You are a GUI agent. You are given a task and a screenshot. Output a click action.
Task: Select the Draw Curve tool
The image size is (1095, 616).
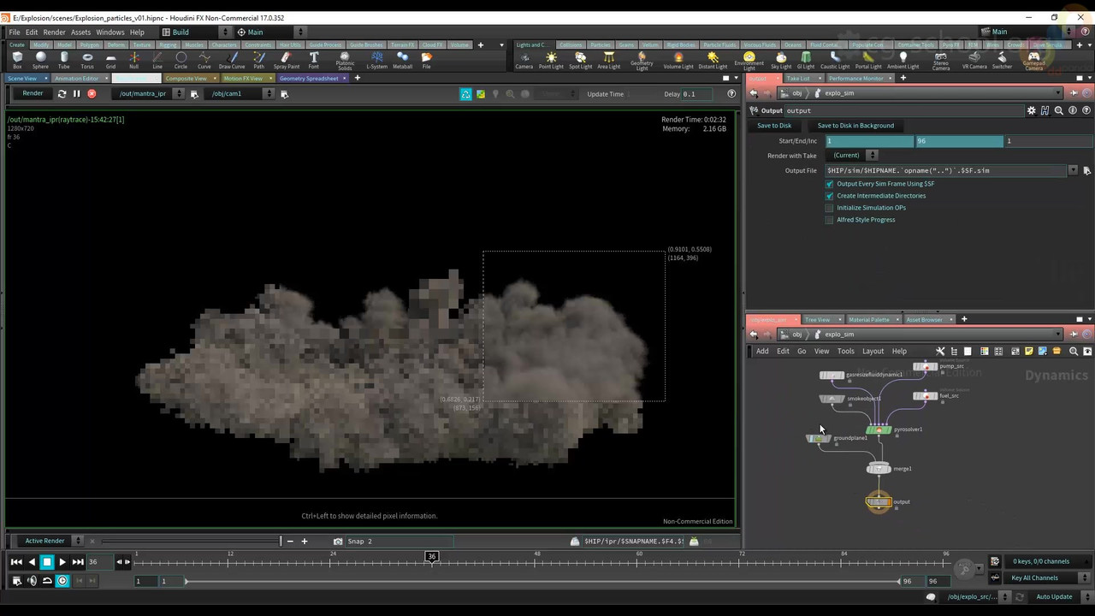[232, 60]
